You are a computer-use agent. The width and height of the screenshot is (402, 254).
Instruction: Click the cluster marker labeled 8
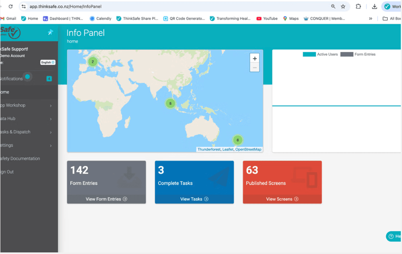click(170, 104)
